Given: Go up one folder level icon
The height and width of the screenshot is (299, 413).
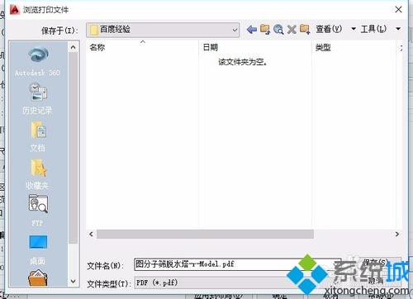Looking at the screenshot, I should 265,29.
